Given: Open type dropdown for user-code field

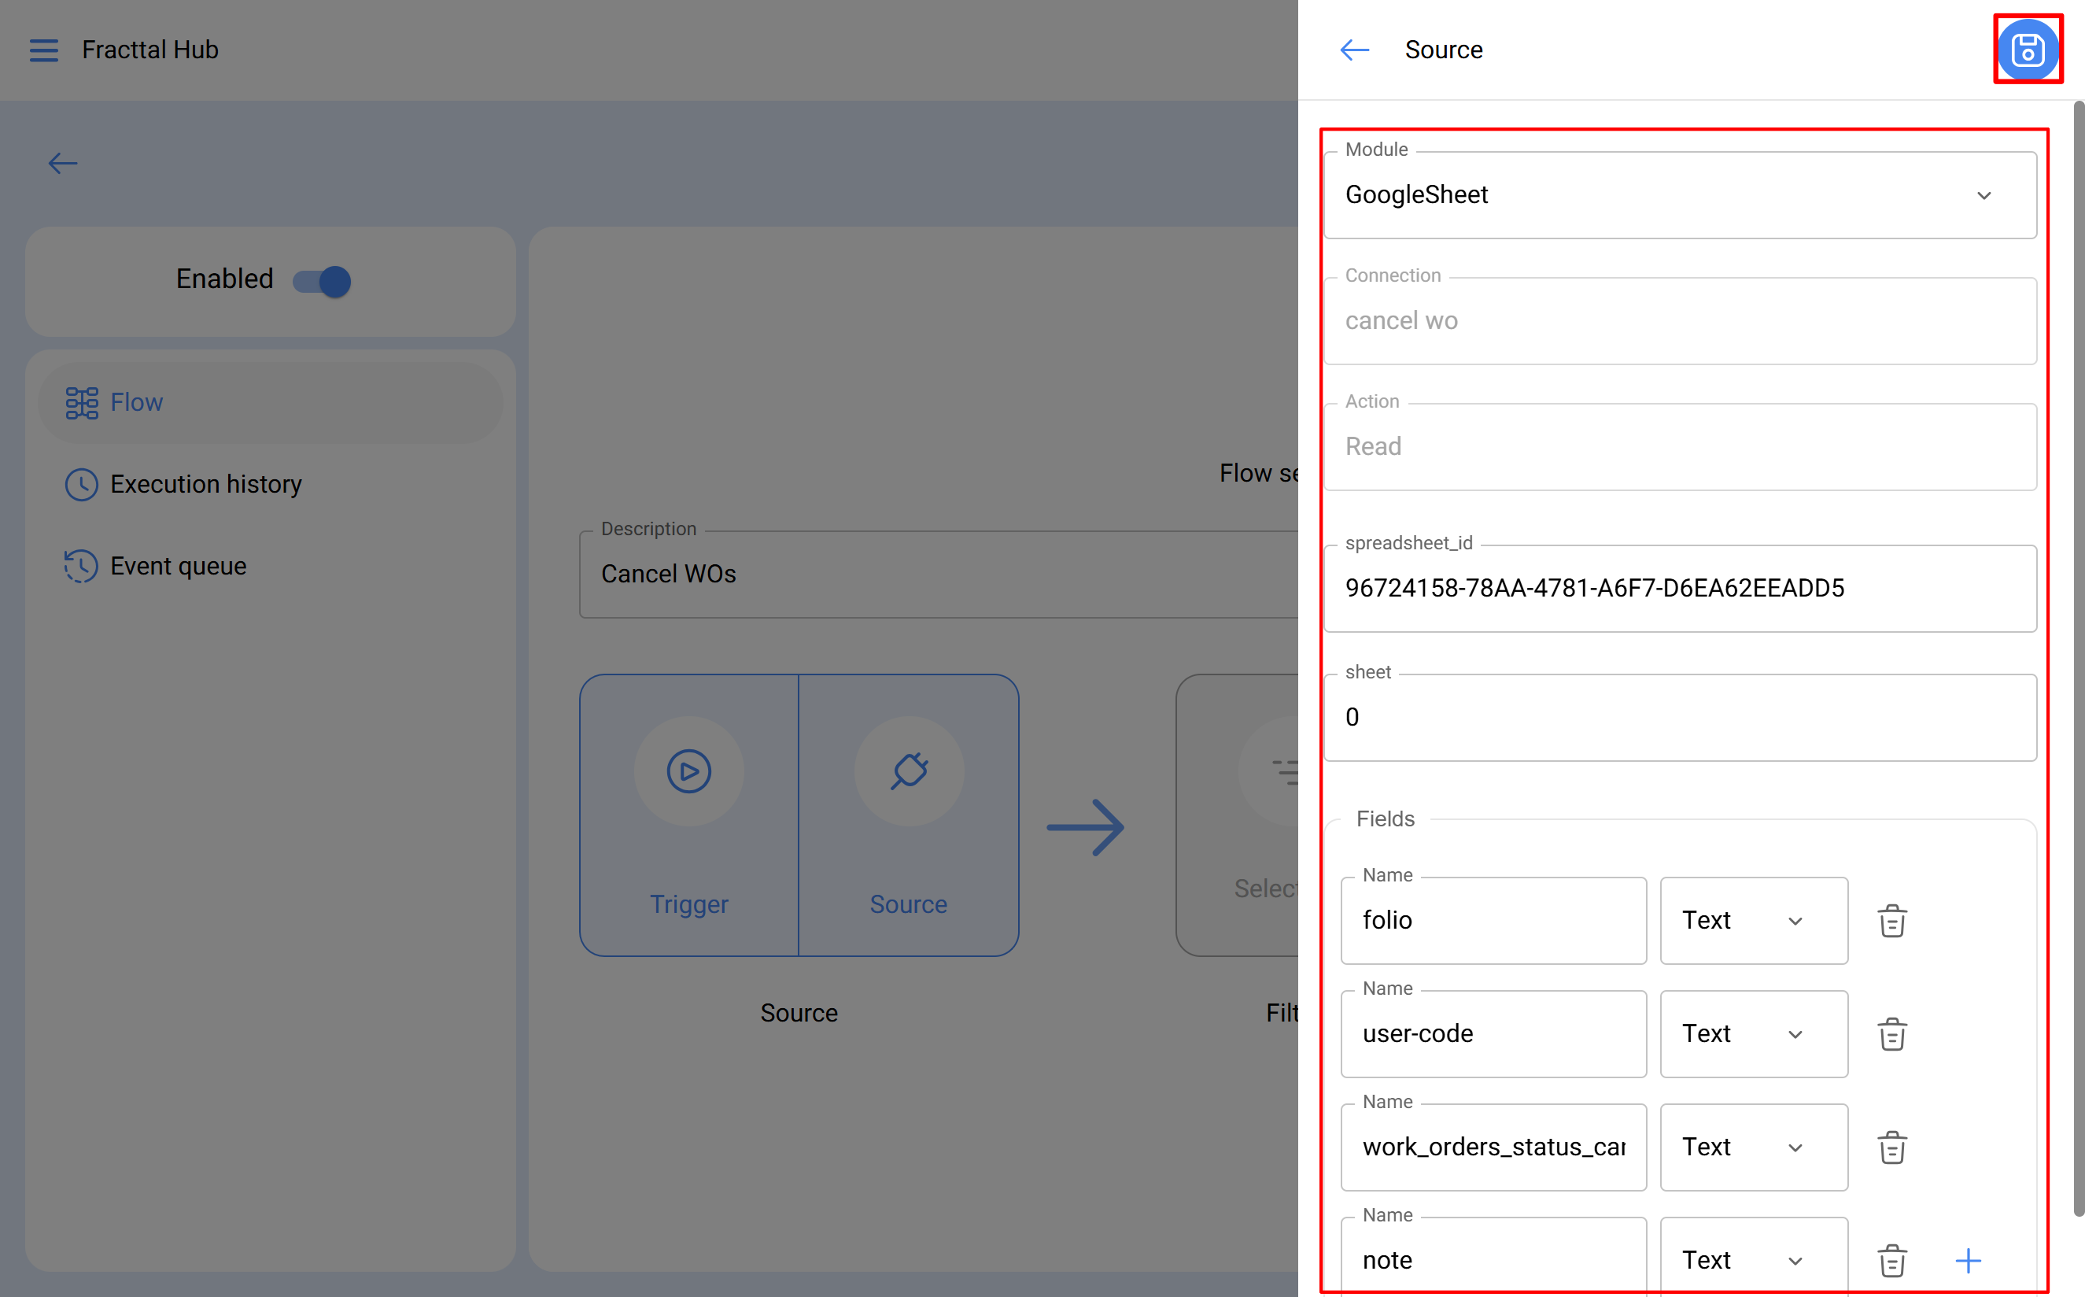Looking at the screenshot, I should (x=1752, y=1033).
